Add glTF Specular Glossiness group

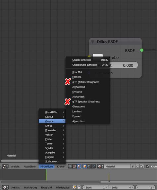[88, 102]
